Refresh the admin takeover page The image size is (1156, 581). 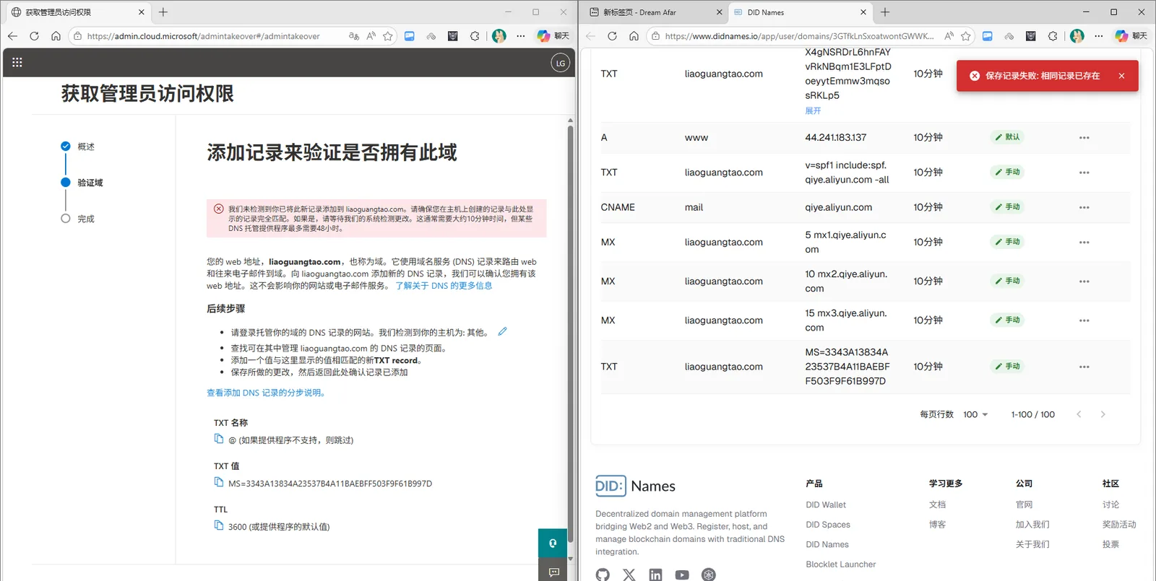tap(34, 36)
